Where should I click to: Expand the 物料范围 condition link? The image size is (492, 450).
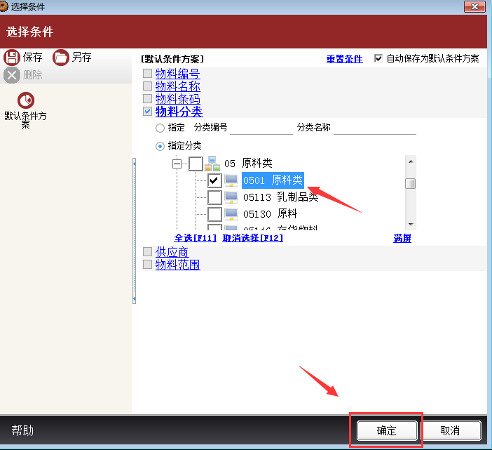click(x=177, y=265)
